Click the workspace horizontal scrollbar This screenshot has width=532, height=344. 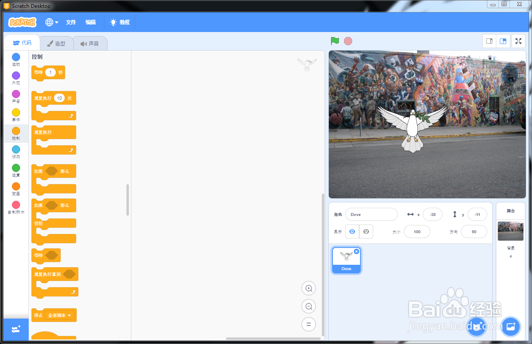coord(273,339)
